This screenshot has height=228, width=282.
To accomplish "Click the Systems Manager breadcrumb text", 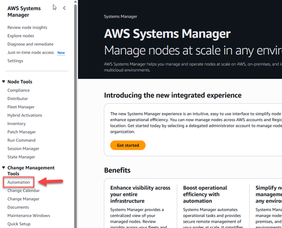I will coord(121,16).
